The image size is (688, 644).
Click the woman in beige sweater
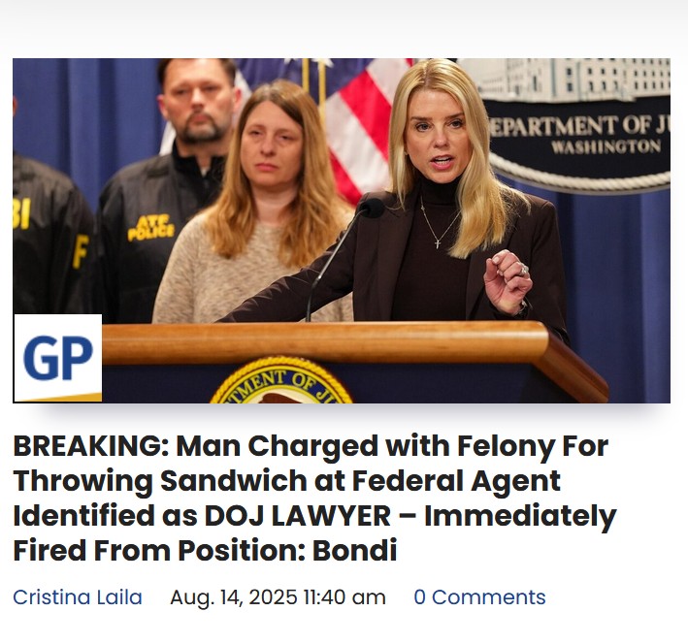(x=254, y=202)
